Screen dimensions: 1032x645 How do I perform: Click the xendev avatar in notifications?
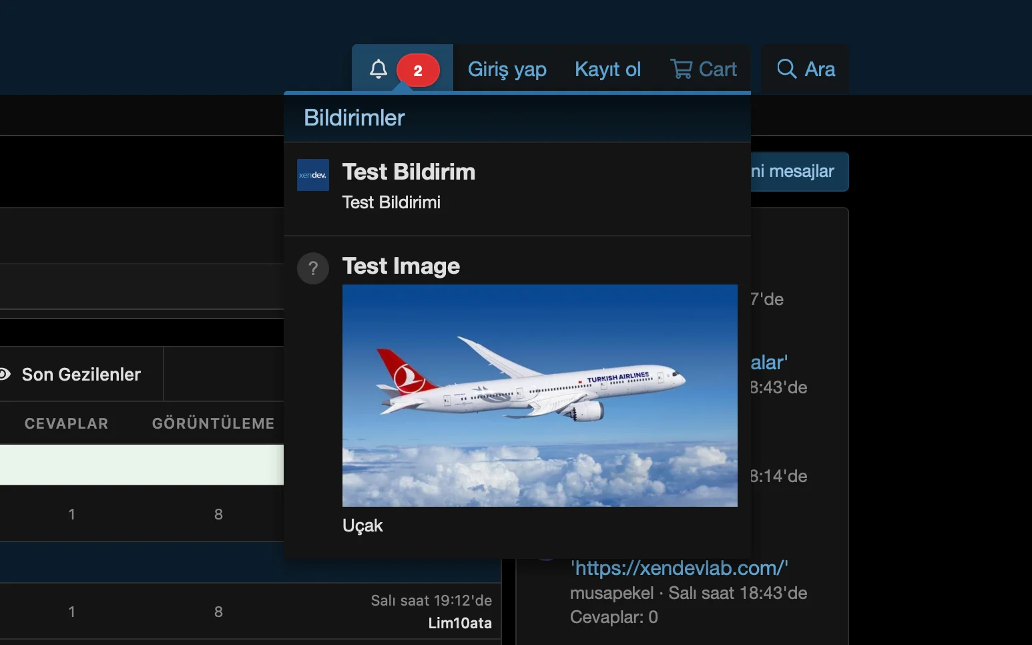tap(312, 175)
